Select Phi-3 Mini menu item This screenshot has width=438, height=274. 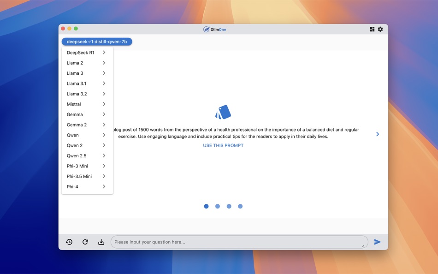tap(87, 166)
